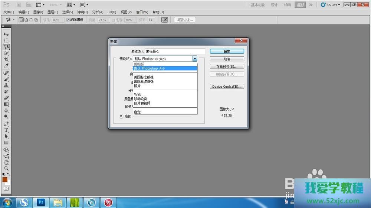This screenshot has width=371, height=208.
Task: Click the 存储预设 save preset button
Action: (x=227, y=67)
